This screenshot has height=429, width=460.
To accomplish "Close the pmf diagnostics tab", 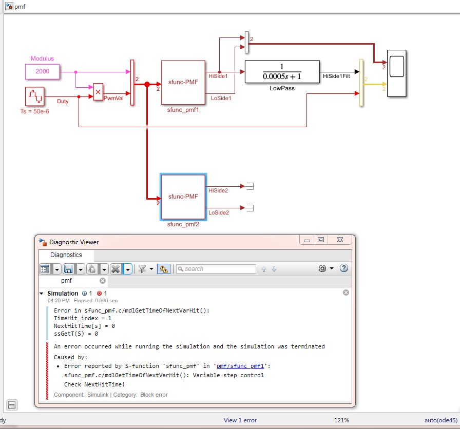I will (x=103, y=281).
